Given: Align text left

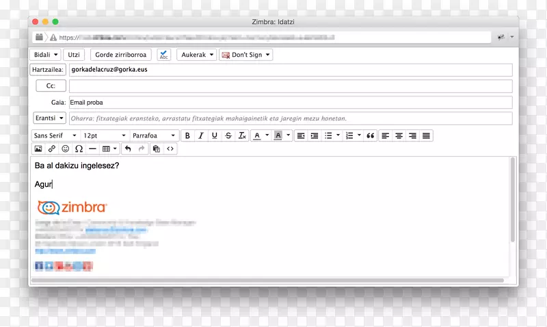Looking at the screenshot, I should [385, 135].
